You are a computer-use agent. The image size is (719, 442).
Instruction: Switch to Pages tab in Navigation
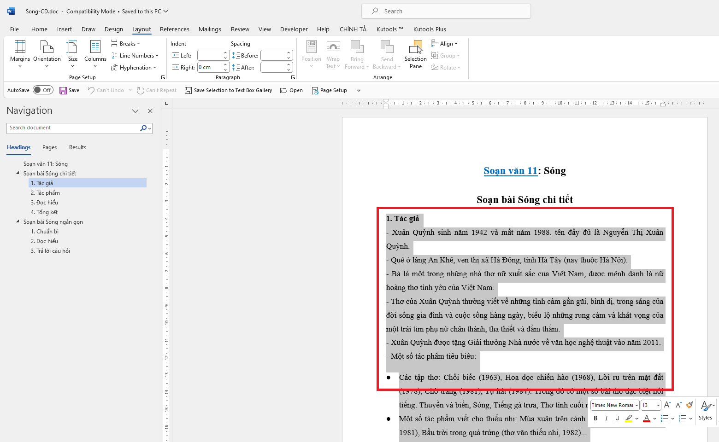coord(49,147)
